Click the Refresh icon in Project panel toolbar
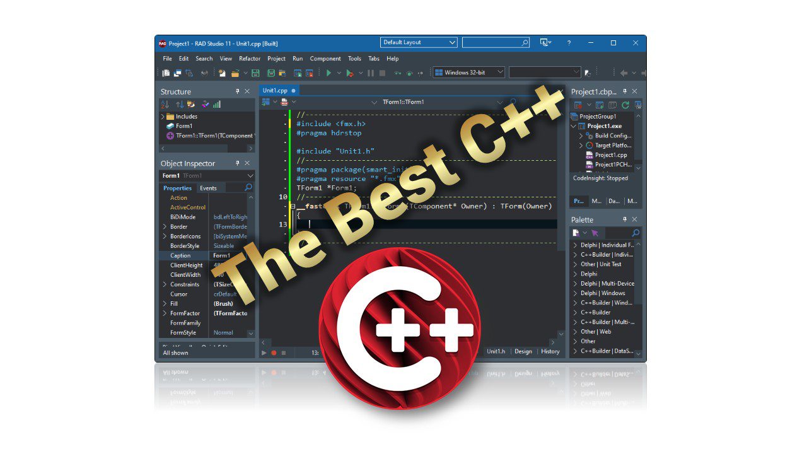This screenshot has height=454, width=807. coord(625,105)
